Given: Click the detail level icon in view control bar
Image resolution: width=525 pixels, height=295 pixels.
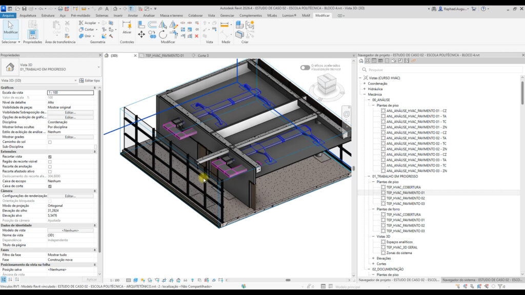Looking at the screenshot, I should point(128,280).
